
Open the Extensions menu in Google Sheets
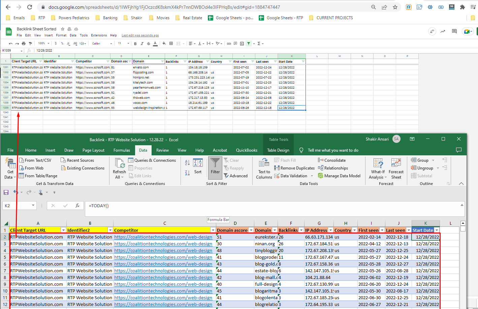99,35
